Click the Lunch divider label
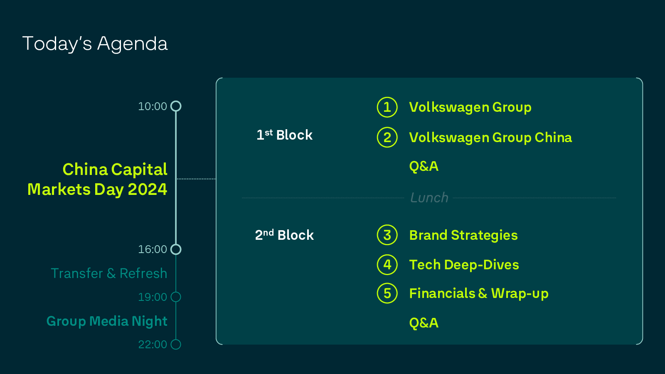The width and height of the screenshot is (665, 374). (429, 198)
